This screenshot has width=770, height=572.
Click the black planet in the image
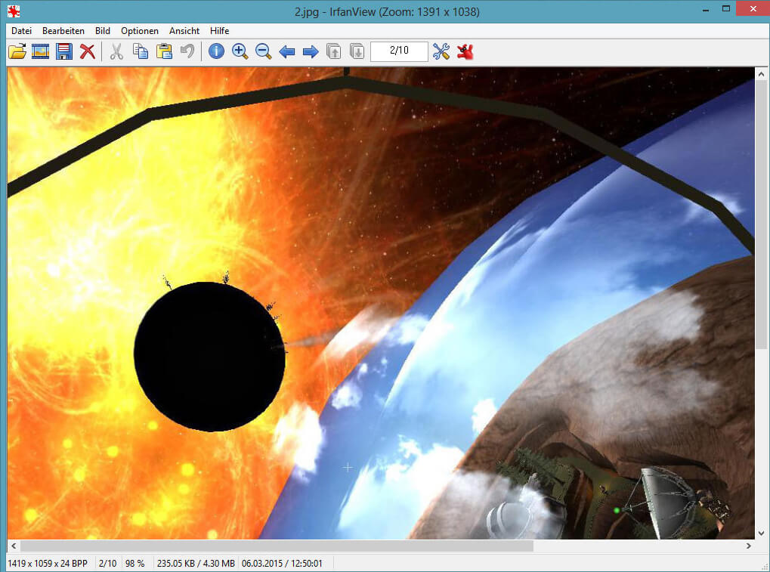tap(209, 357)
